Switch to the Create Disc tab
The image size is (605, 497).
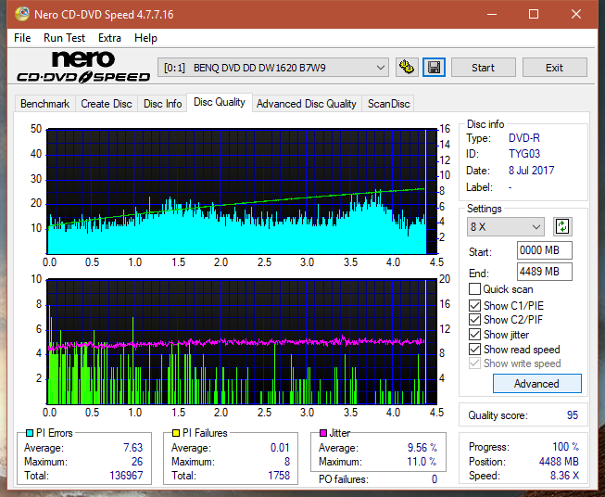tap(107, 104)
